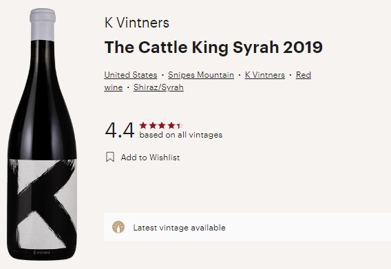Click the large brushed K label on the bottle
Viewport: 391px width, 269px height.
click(x=43, y=204)
